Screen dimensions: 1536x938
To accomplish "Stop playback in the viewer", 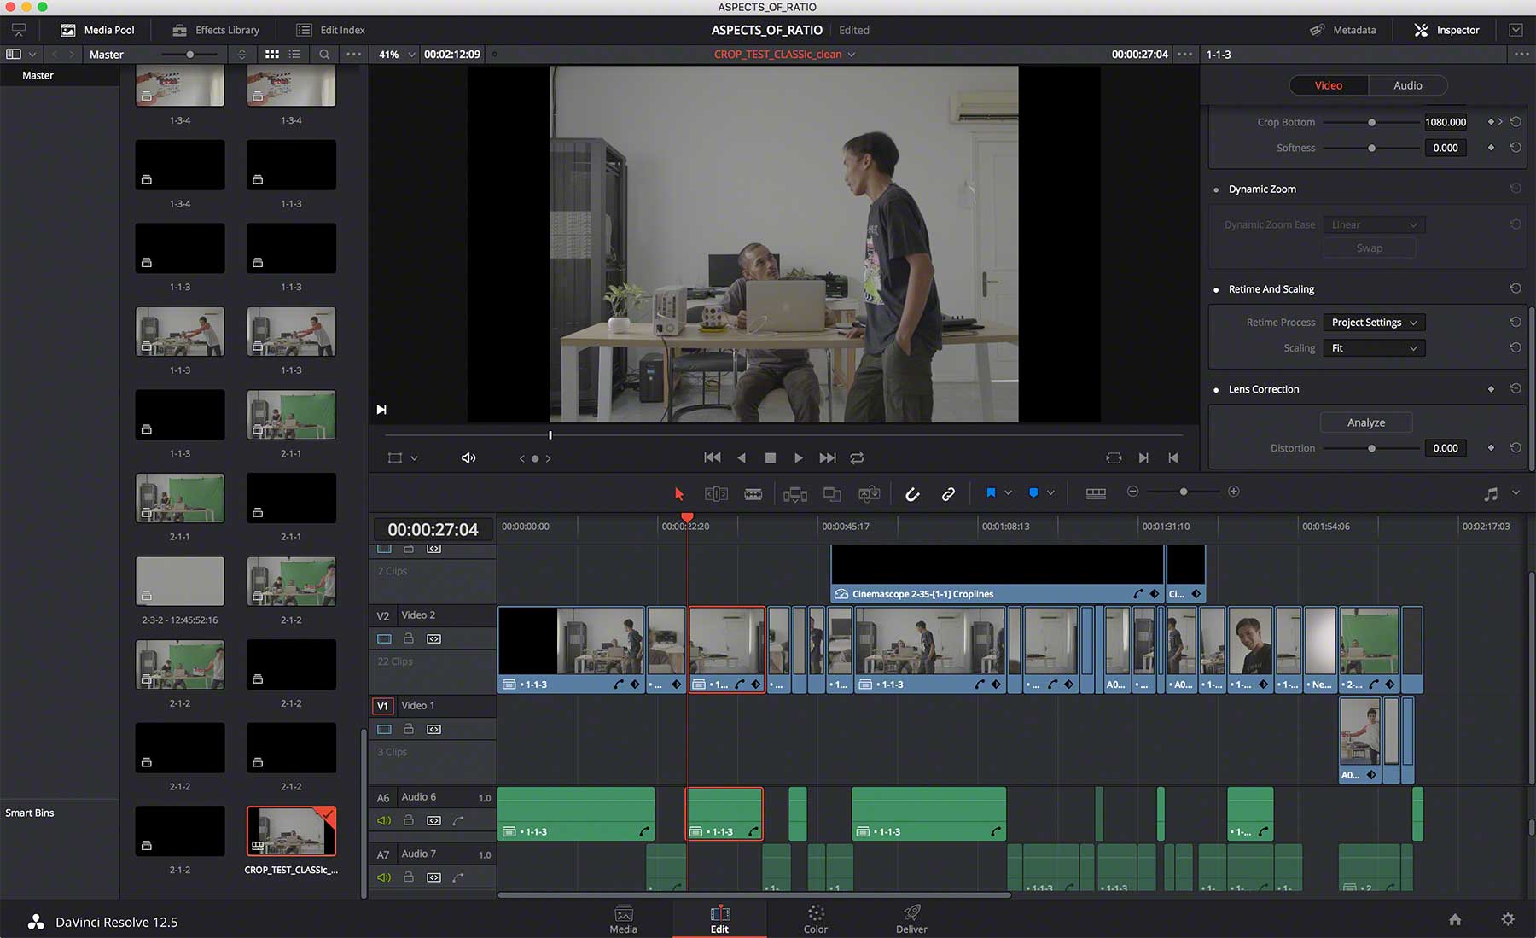I will point(771,457).
